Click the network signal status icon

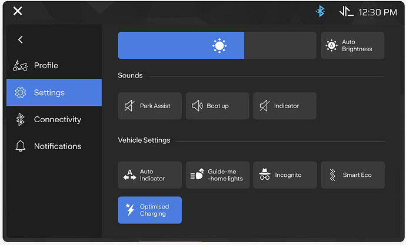coord(346,11)
